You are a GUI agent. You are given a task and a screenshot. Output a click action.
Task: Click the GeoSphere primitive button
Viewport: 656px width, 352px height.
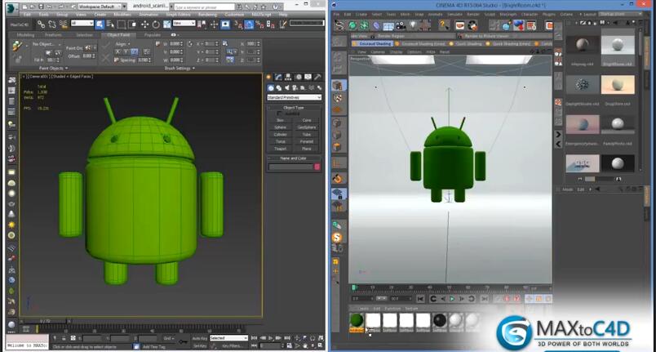coord(307,127)
